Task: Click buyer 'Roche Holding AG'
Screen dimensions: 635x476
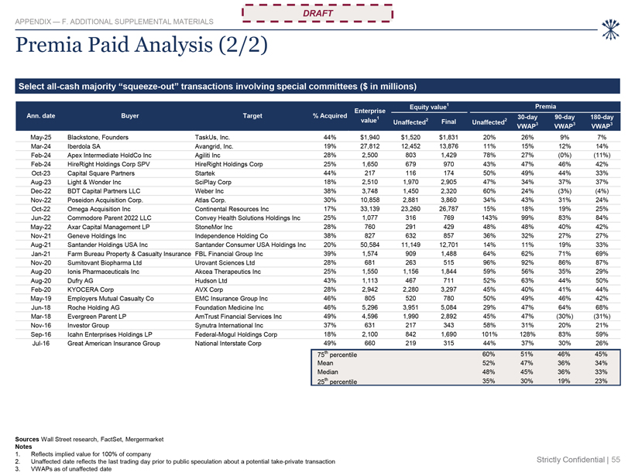Action: pyautogui.click(x=94, y=307)
